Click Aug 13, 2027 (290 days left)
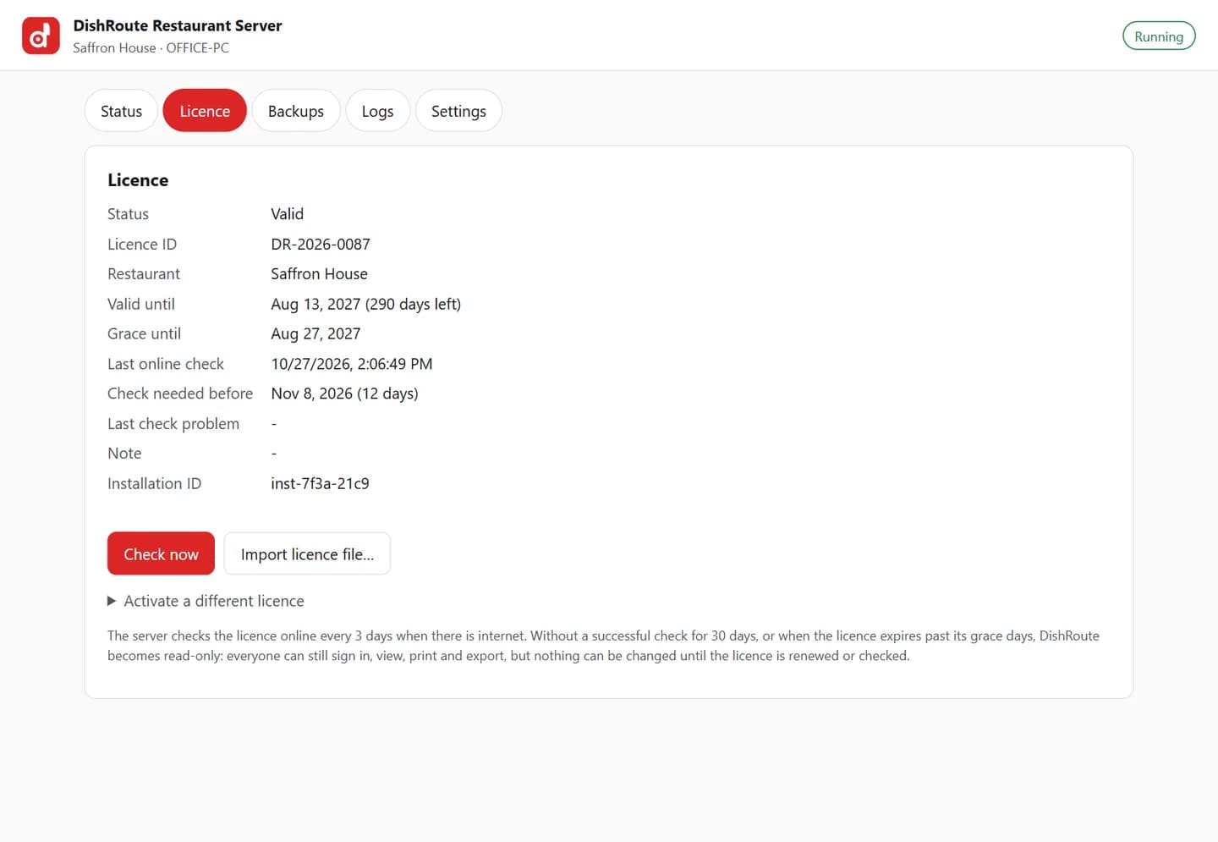 point(365,305)
